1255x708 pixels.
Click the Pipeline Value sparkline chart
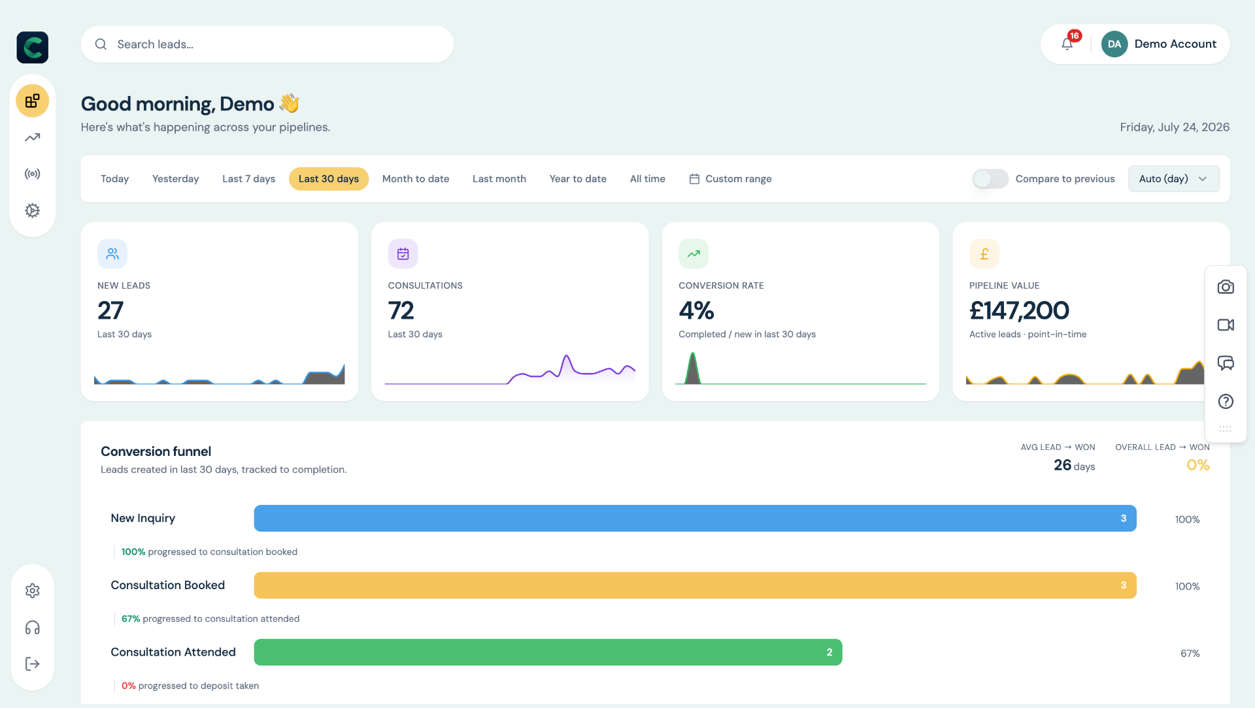[1085, 372]
